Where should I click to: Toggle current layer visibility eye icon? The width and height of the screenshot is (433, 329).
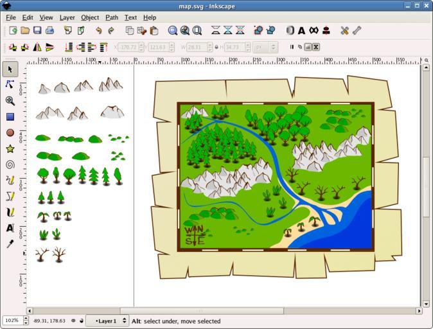(x=73, y=321)
